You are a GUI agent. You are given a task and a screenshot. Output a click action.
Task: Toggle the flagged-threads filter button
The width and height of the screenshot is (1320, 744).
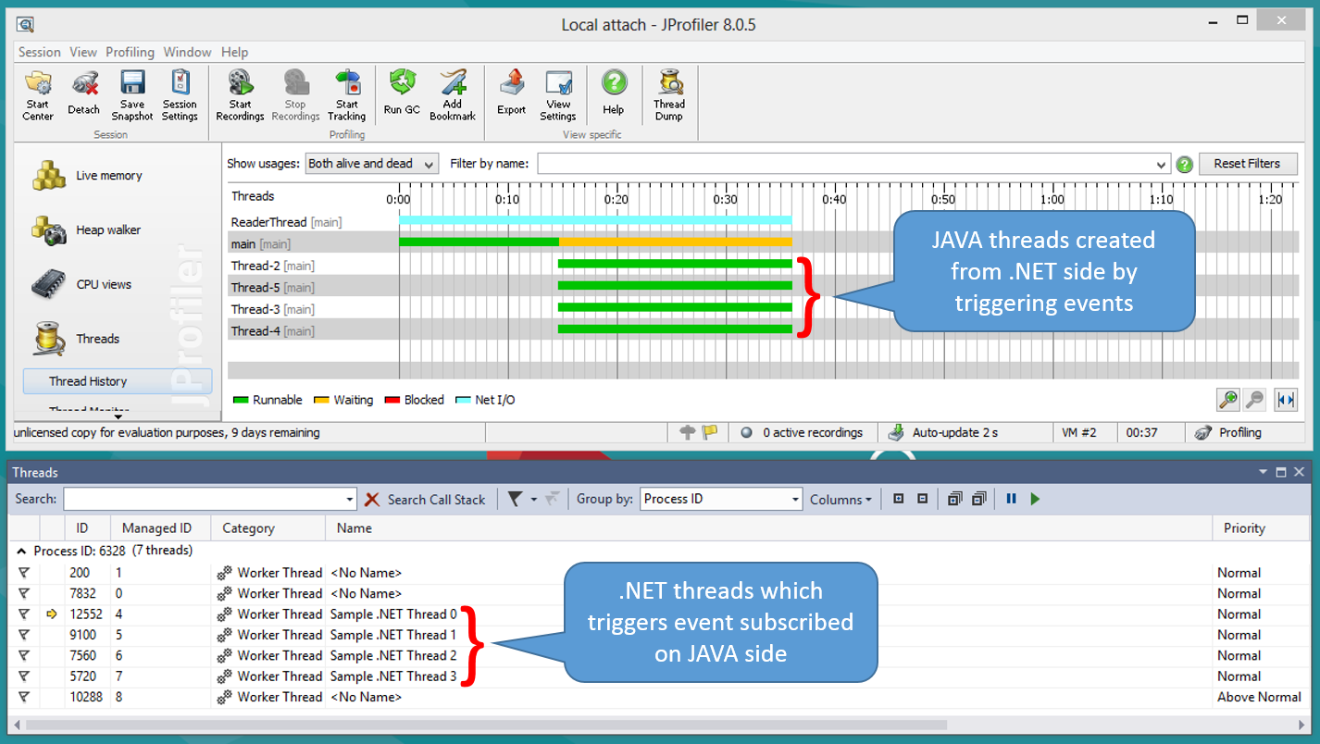[515, 499]
